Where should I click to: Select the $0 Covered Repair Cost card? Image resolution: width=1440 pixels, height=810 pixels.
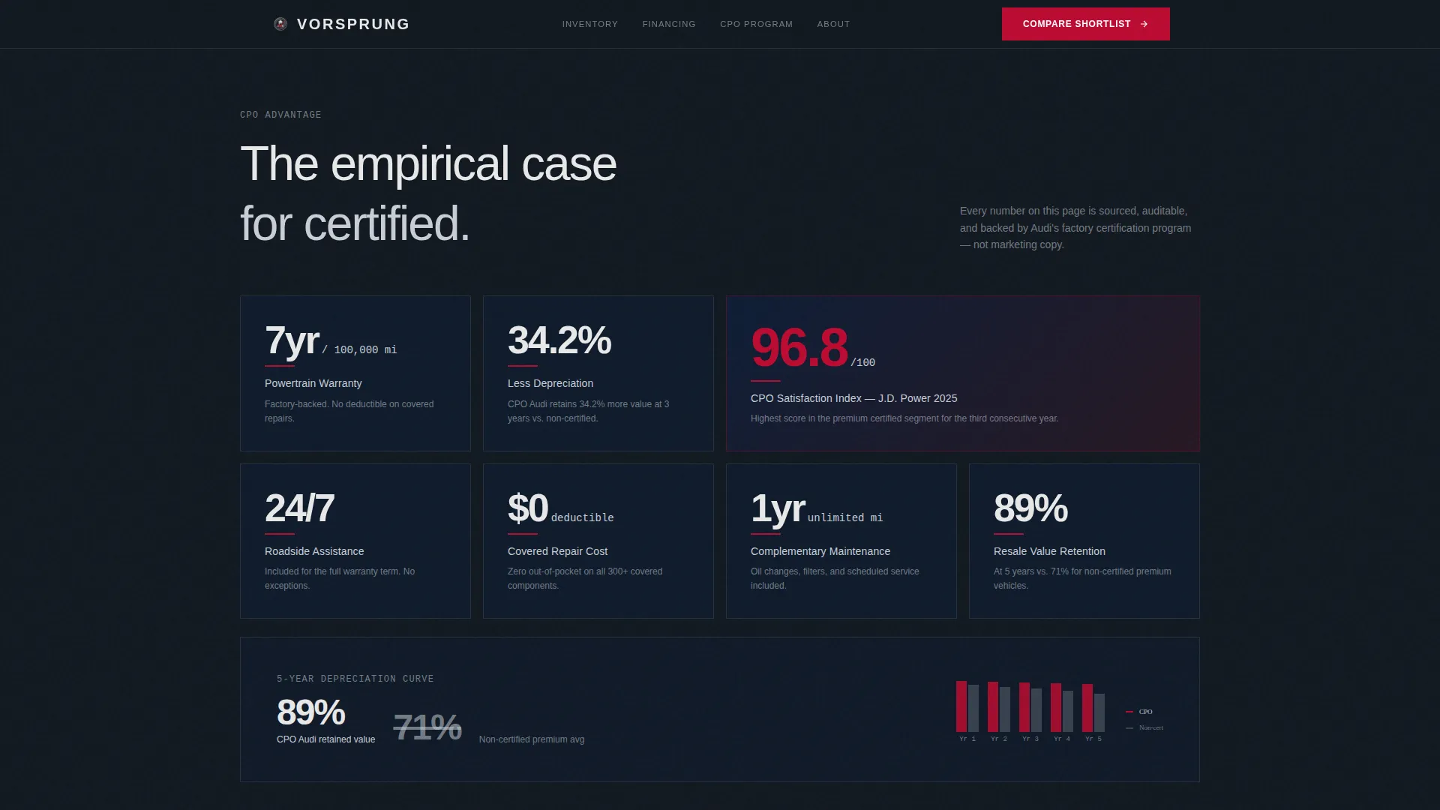(x=598, y=541)
